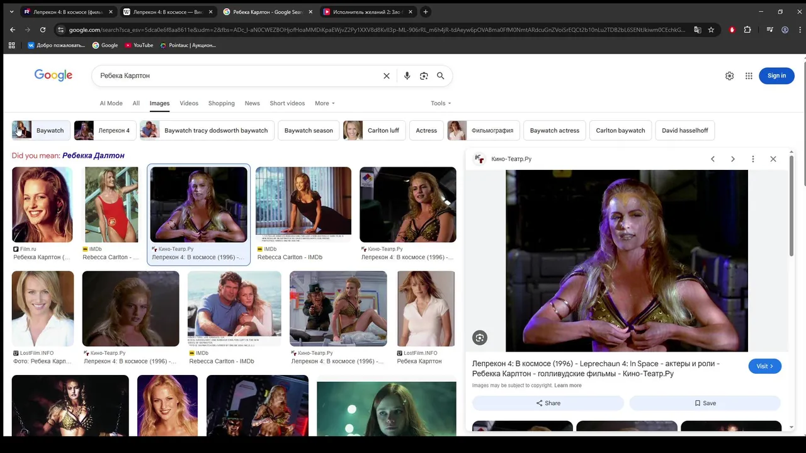Close the image preview panel
Image resolution: width=806 pixels, height=453 pixels.
coord(773,159)
